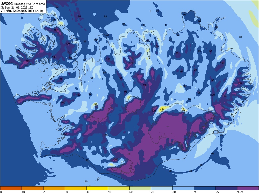Pick the 50–60 yellow-green legend swatch
Viewport: 259px width, 194px height.
(x=119, y=188)
